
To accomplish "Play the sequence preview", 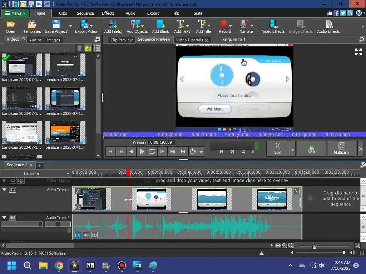I will point(142,151).
